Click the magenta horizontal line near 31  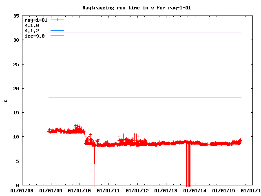tap(147, 33)
